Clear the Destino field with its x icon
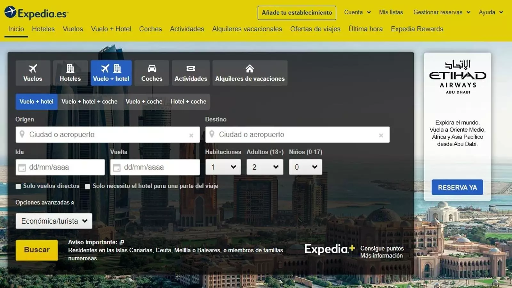The width and height of the screenshot is (512, 288). 381,135
